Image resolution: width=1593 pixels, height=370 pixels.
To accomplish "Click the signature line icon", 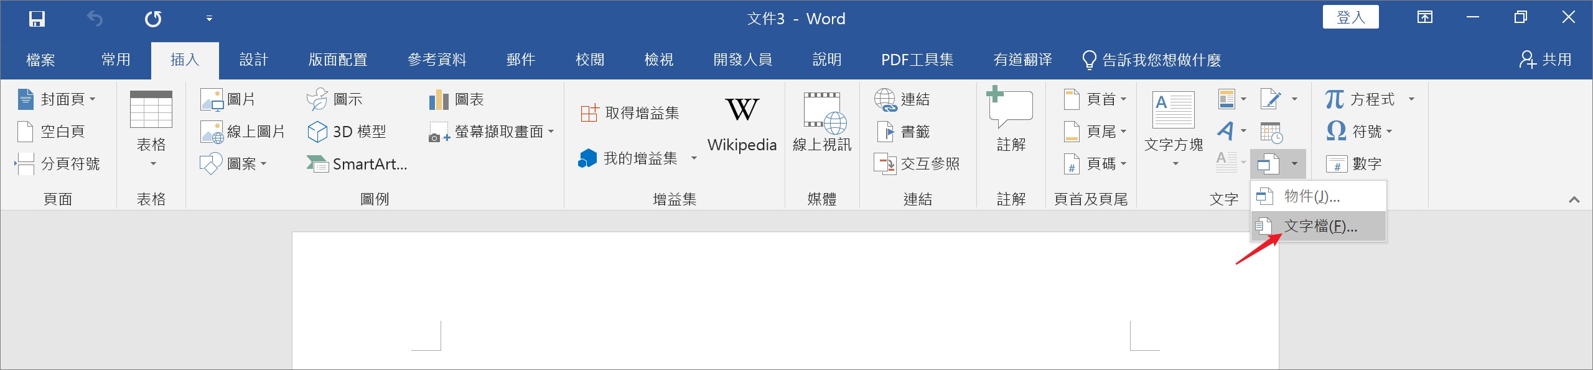I will pyautogui.click(x=1271, y=99).
